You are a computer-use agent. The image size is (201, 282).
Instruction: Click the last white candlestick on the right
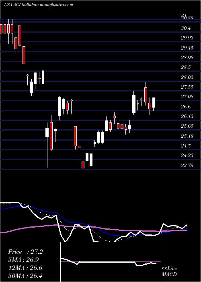(x=154, y=102)
